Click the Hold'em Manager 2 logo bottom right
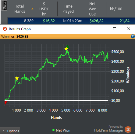 click(128, 129)
